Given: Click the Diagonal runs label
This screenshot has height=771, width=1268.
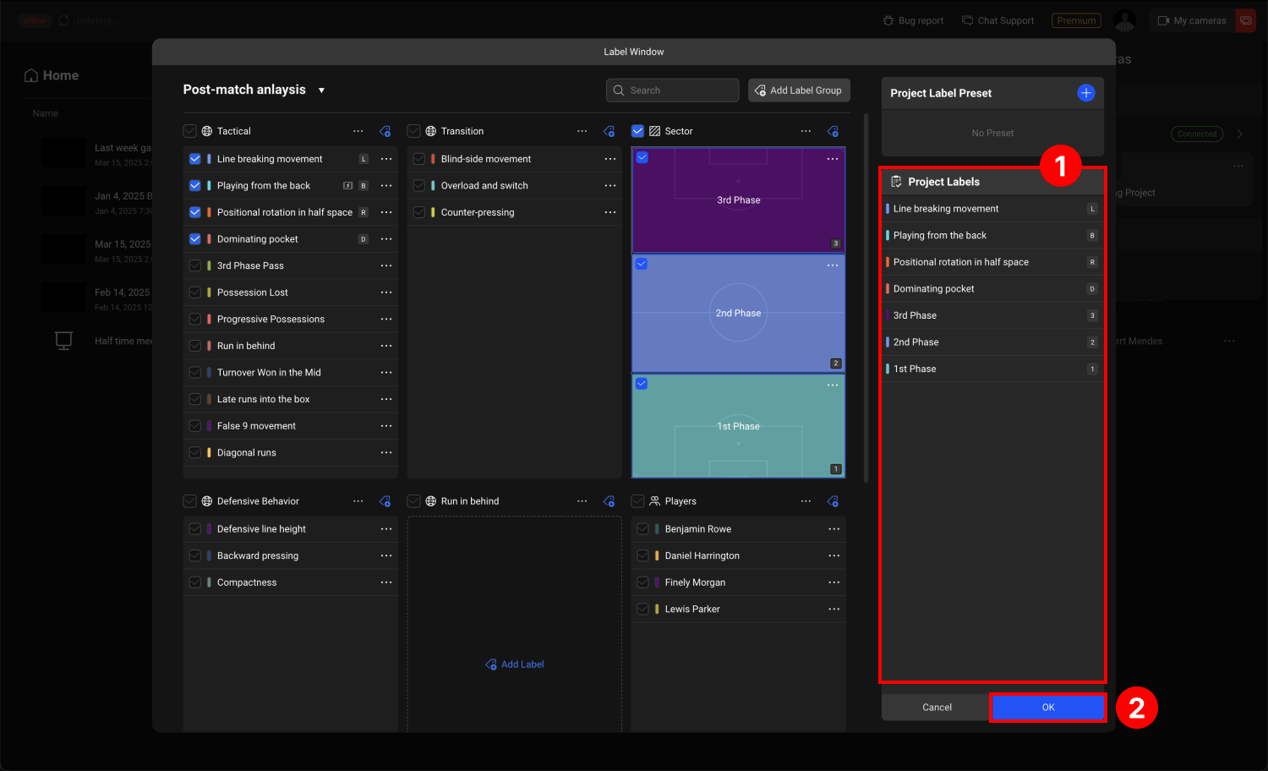Looking at the screenshot, I should tap(247, 453).
